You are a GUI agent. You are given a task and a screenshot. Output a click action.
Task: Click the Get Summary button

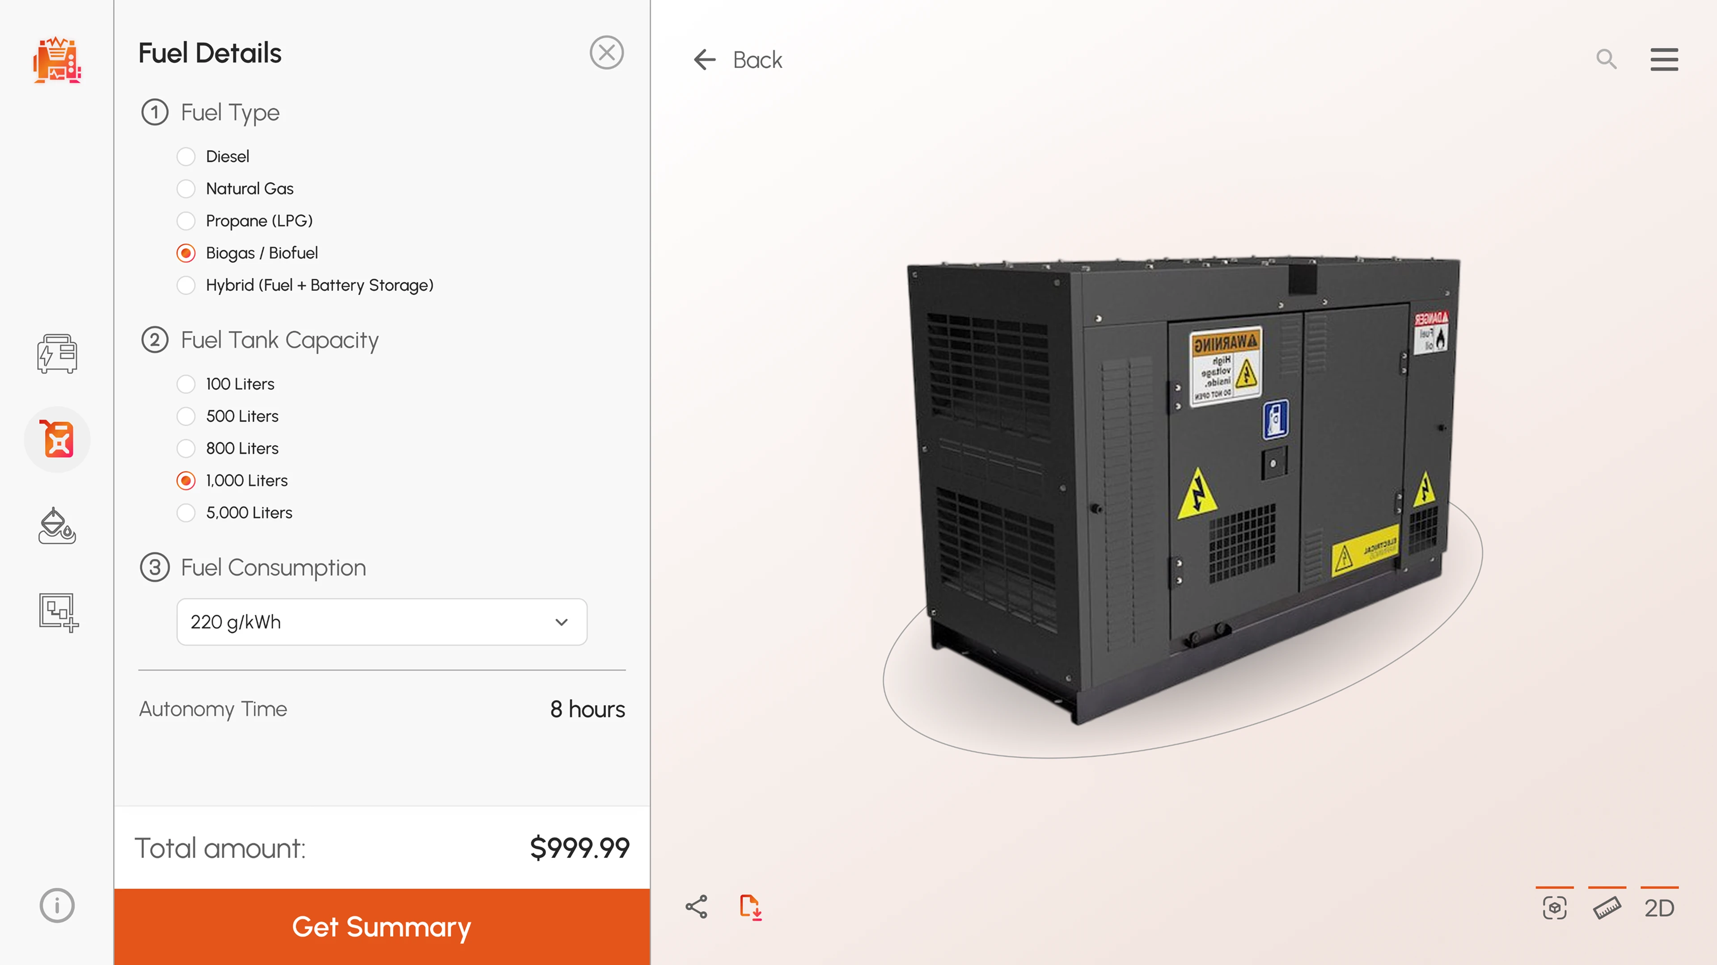click(382, 927)
